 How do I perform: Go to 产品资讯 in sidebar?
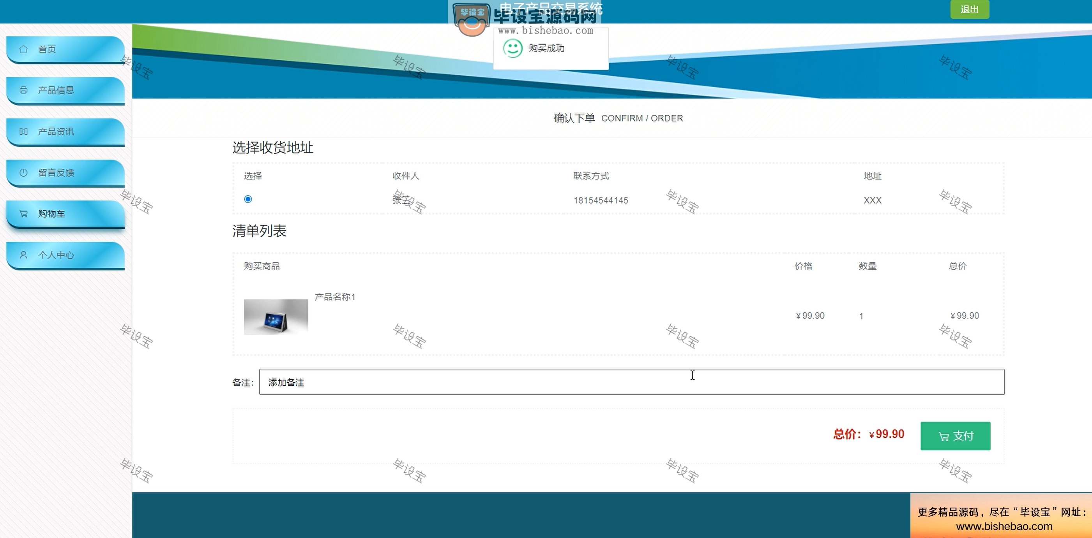[66, 132]
